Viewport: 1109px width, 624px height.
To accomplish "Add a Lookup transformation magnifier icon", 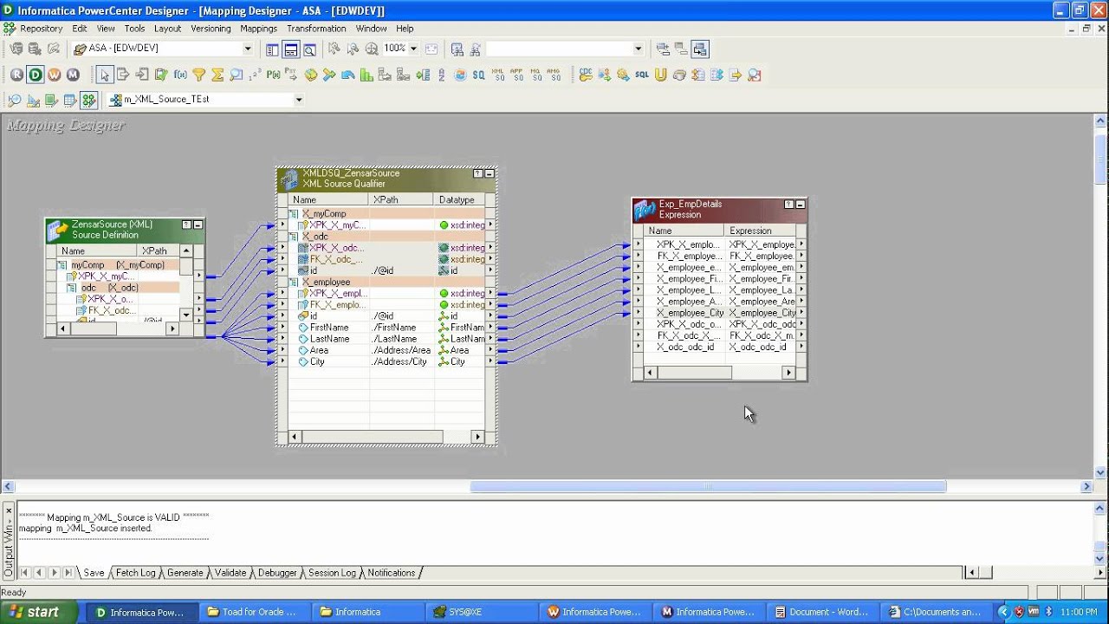I will click(x=237, y=75).
